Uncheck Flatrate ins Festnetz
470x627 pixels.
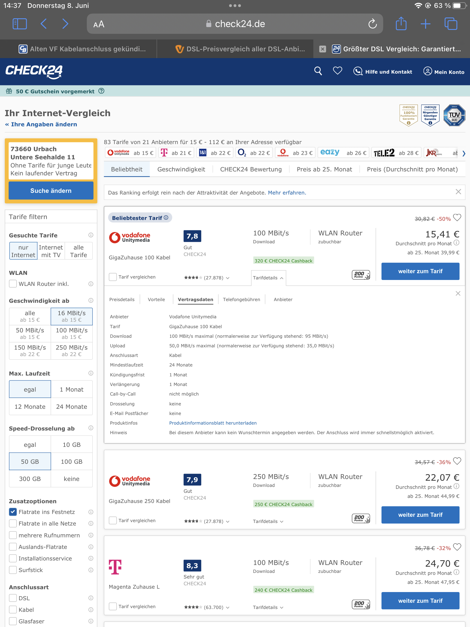pyautogui.click(x=13, y=512)
